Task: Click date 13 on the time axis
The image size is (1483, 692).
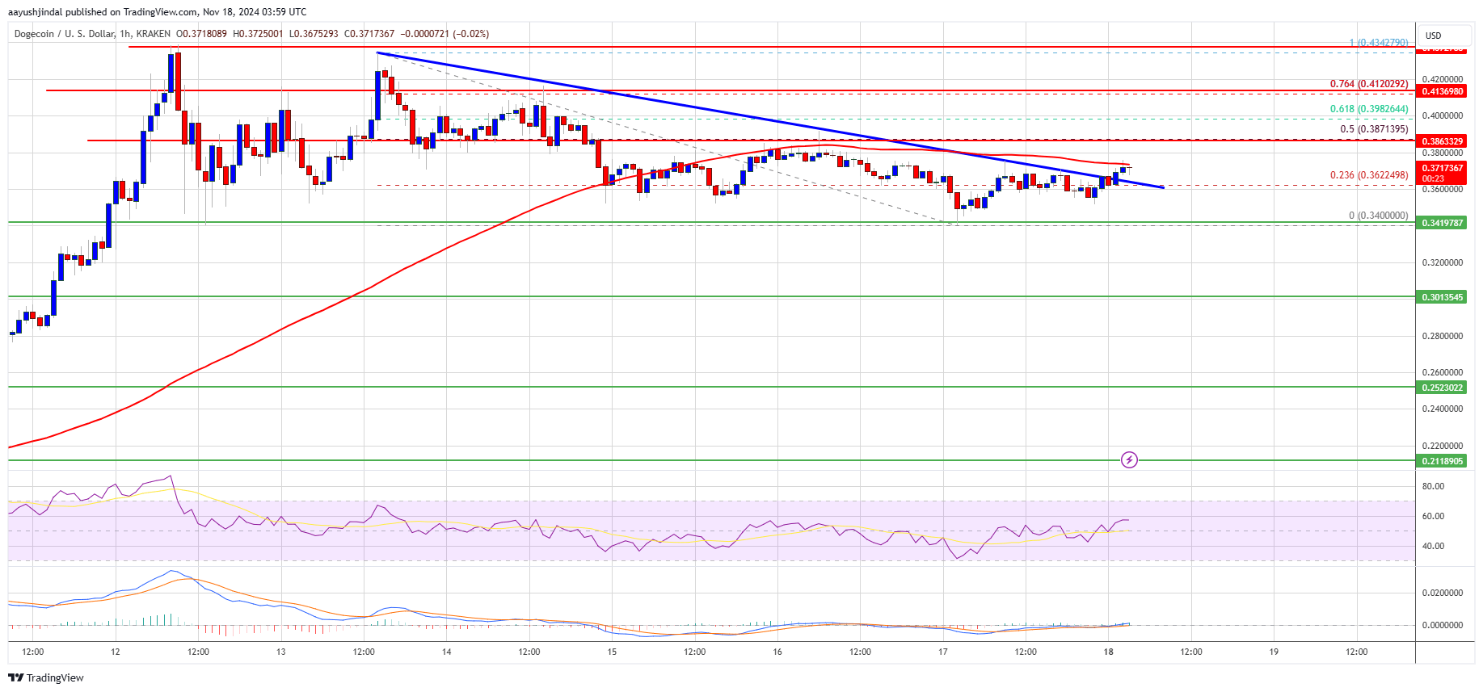Action: click(x=280, y=652)
